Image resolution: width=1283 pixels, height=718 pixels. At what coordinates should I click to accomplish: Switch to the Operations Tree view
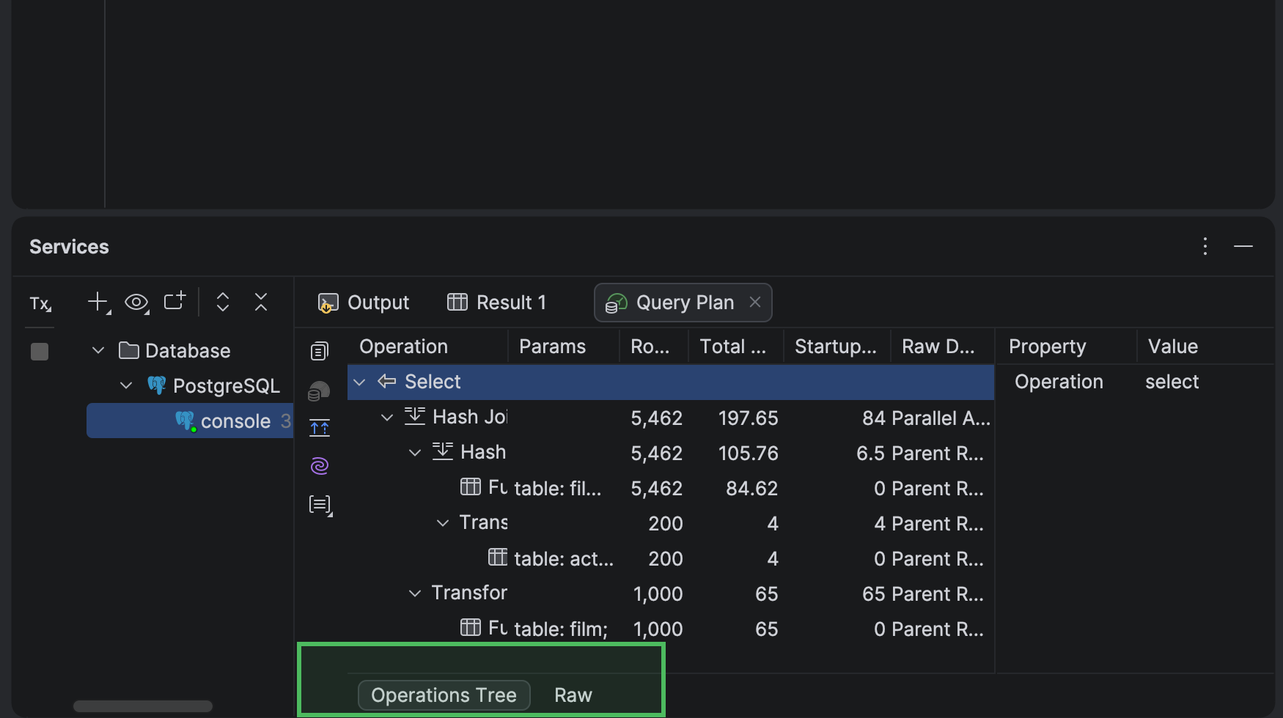pyautogui.click(x=444, y=695)
